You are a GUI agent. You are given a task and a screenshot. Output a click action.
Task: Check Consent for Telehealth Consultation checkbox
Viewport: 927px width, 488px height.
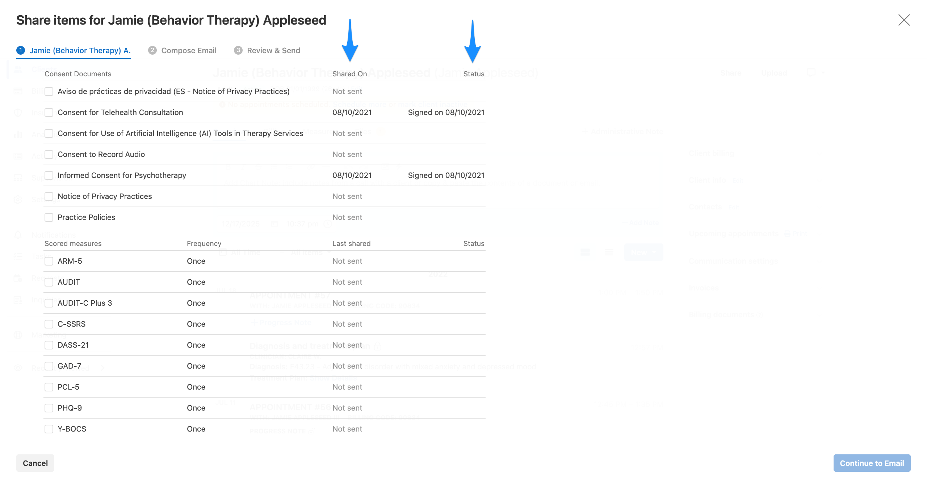pyautogui.click(x=49, y=113)
